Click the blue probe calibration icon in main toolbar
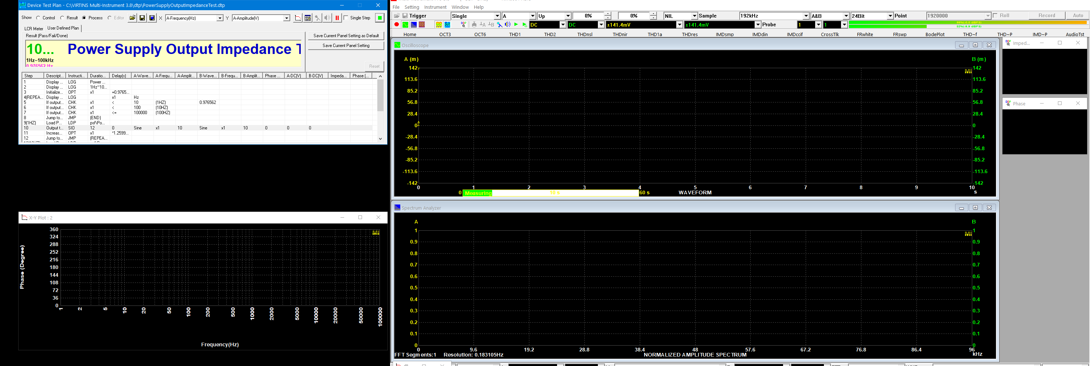This screenshot has width=1090, height=366. click(499, 24)
